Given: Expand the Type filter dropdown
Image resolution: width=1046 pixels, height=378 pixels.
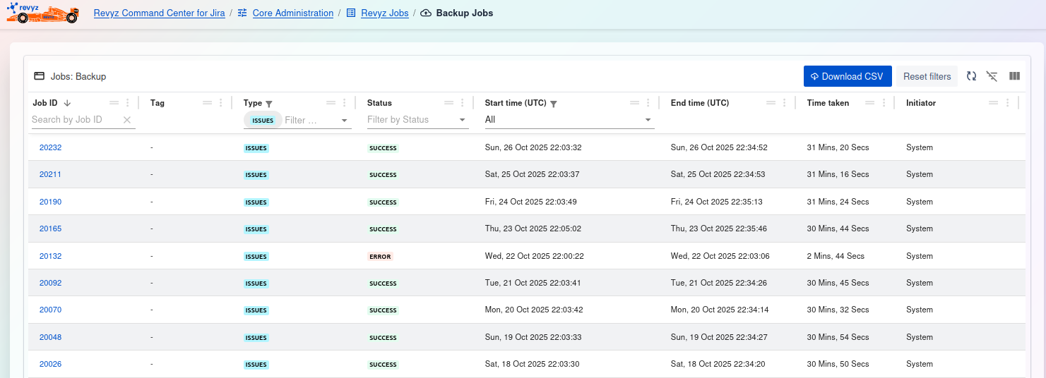Looking at the screenshot, I should pos(345,121).
